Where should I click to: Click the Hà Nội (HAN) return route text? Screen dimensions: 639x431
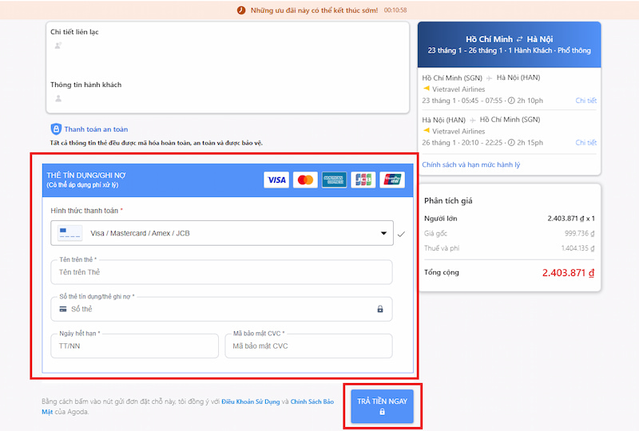pos(444,120)
